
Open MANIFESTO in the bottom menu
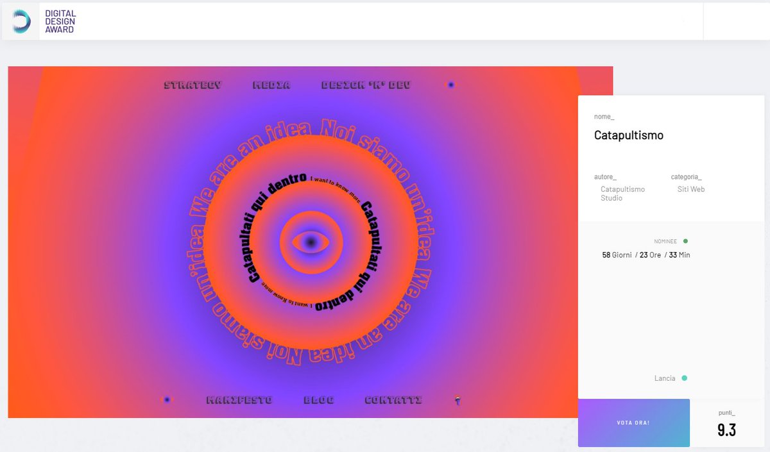pyautogui.click(x=239, y=400)
